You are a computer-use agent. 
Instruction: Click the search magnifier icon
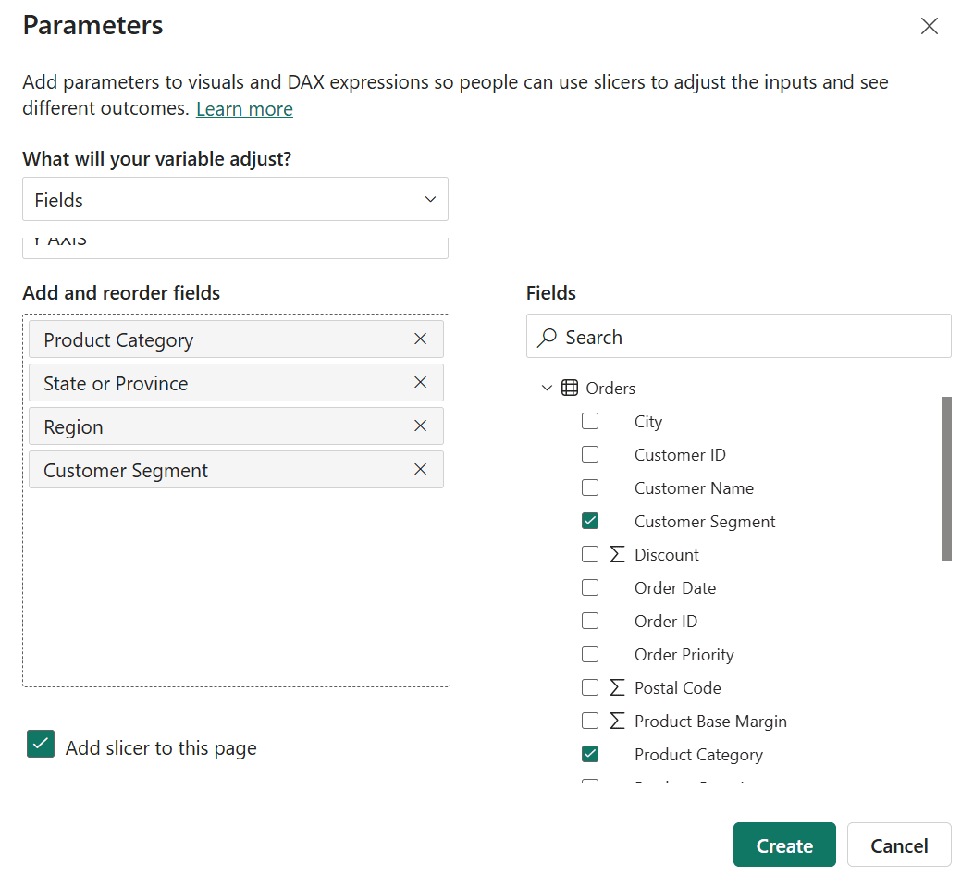[x=548, y=338]
